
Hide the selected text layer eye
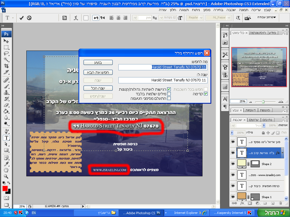(233, 153)
